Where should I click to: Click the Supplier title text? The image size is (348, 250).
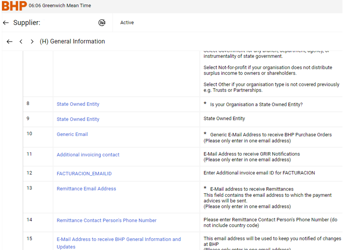coord(27,23)
